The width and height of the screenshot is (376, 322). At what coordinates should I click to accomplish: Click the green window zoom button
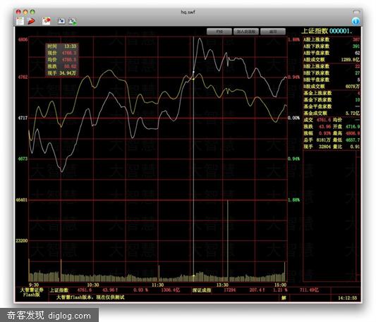tap(32, 11)
